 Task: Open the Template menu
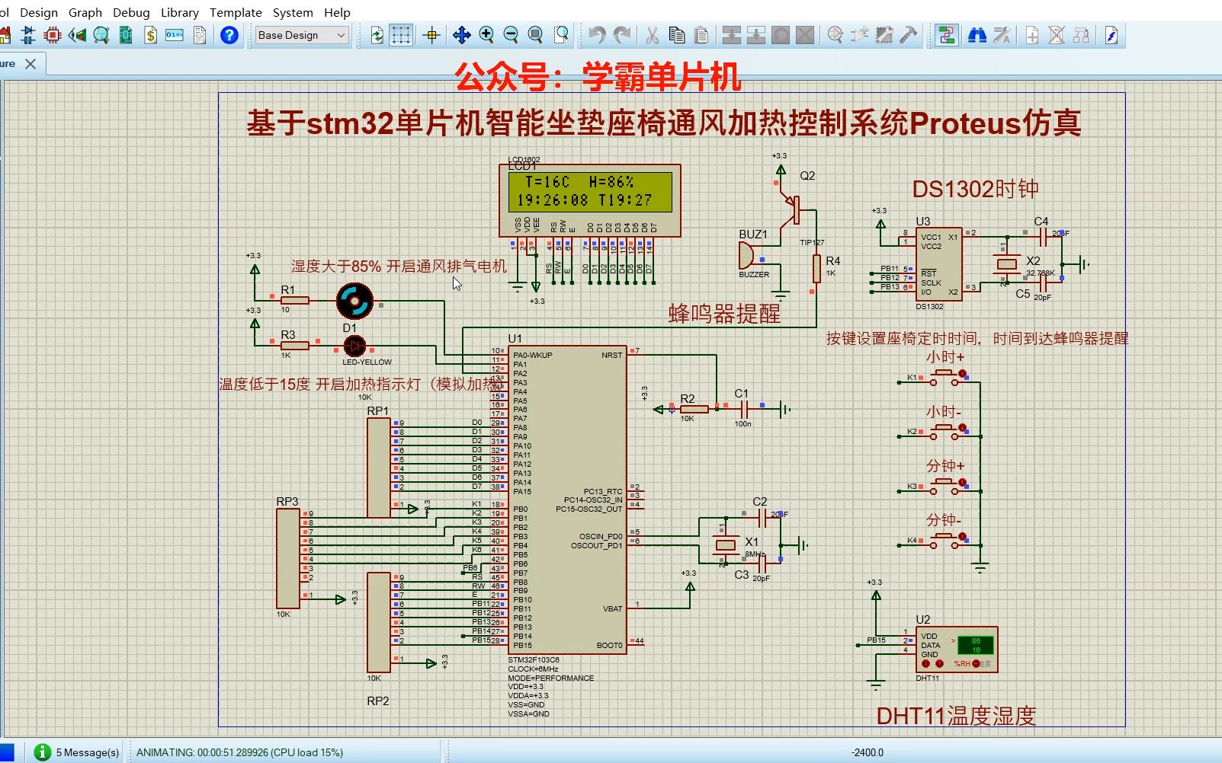point(236,12)
